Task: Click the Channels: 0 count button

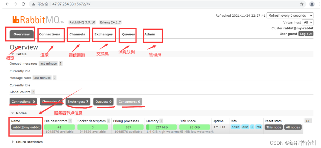Action: 51,101
